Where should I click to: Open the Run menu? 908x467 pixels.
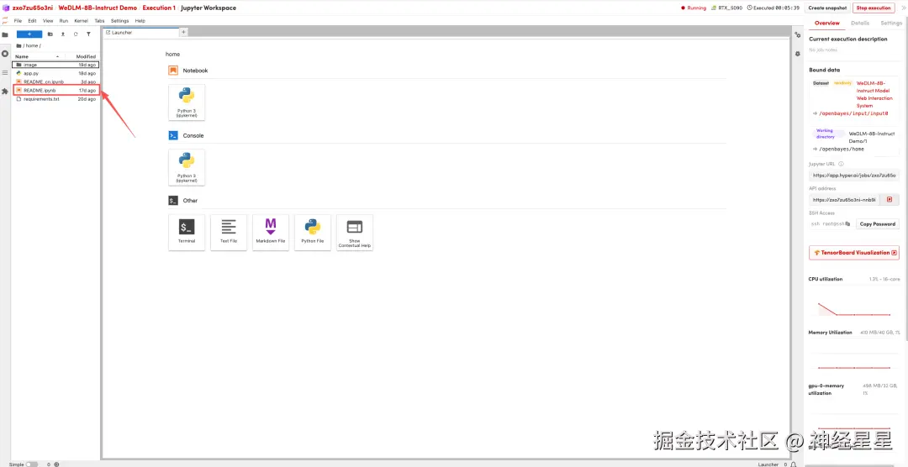[64, 21]
